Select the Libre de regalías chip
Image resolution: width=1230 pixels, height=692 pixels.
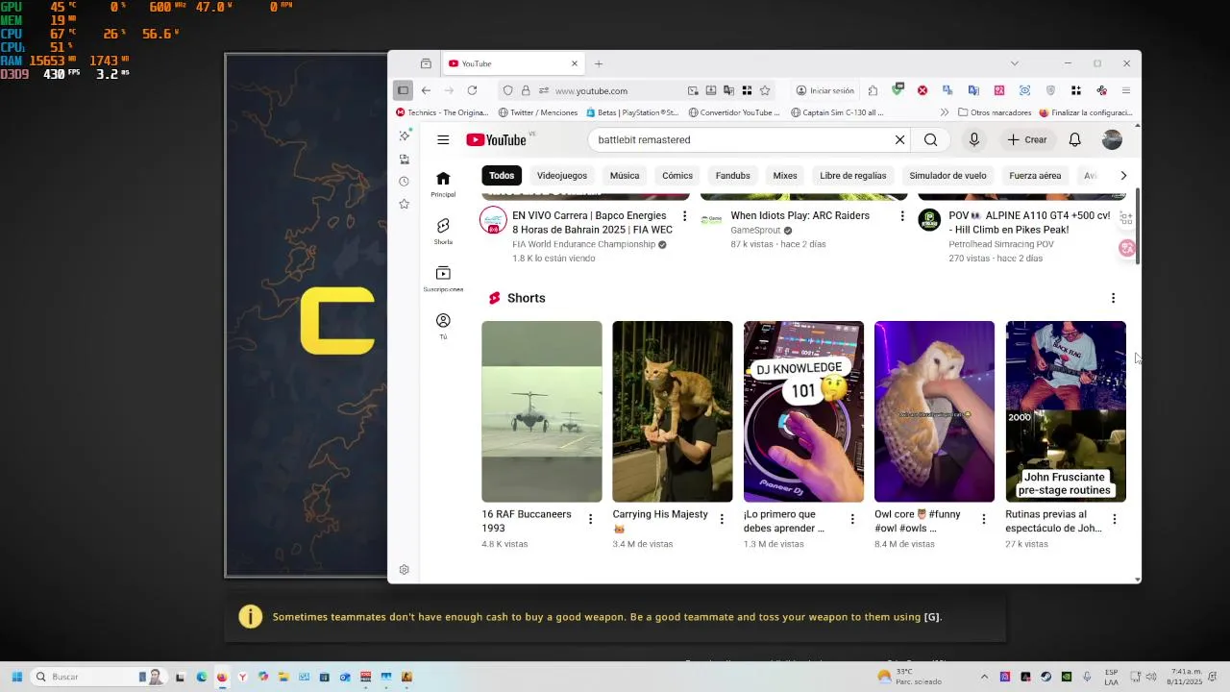(x=853, y=176)
